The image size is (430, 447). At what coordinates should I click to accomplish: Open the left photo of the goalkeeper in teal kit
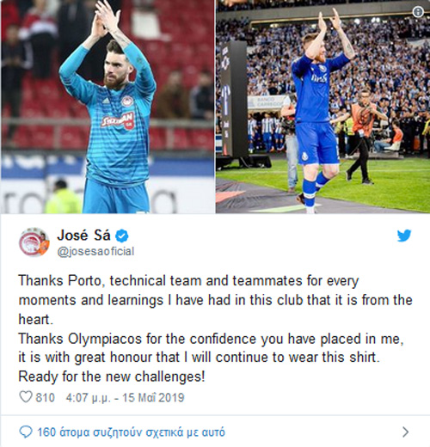(107, 107)
